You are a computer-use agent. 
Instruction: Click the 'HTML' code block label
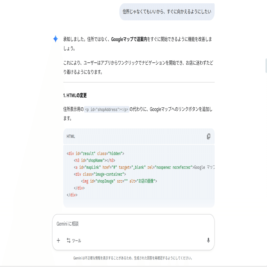click(x=71, y=136)
